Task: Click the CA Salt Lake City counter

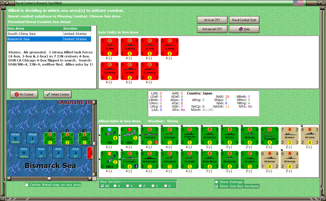Action: [x=189, y=136]
